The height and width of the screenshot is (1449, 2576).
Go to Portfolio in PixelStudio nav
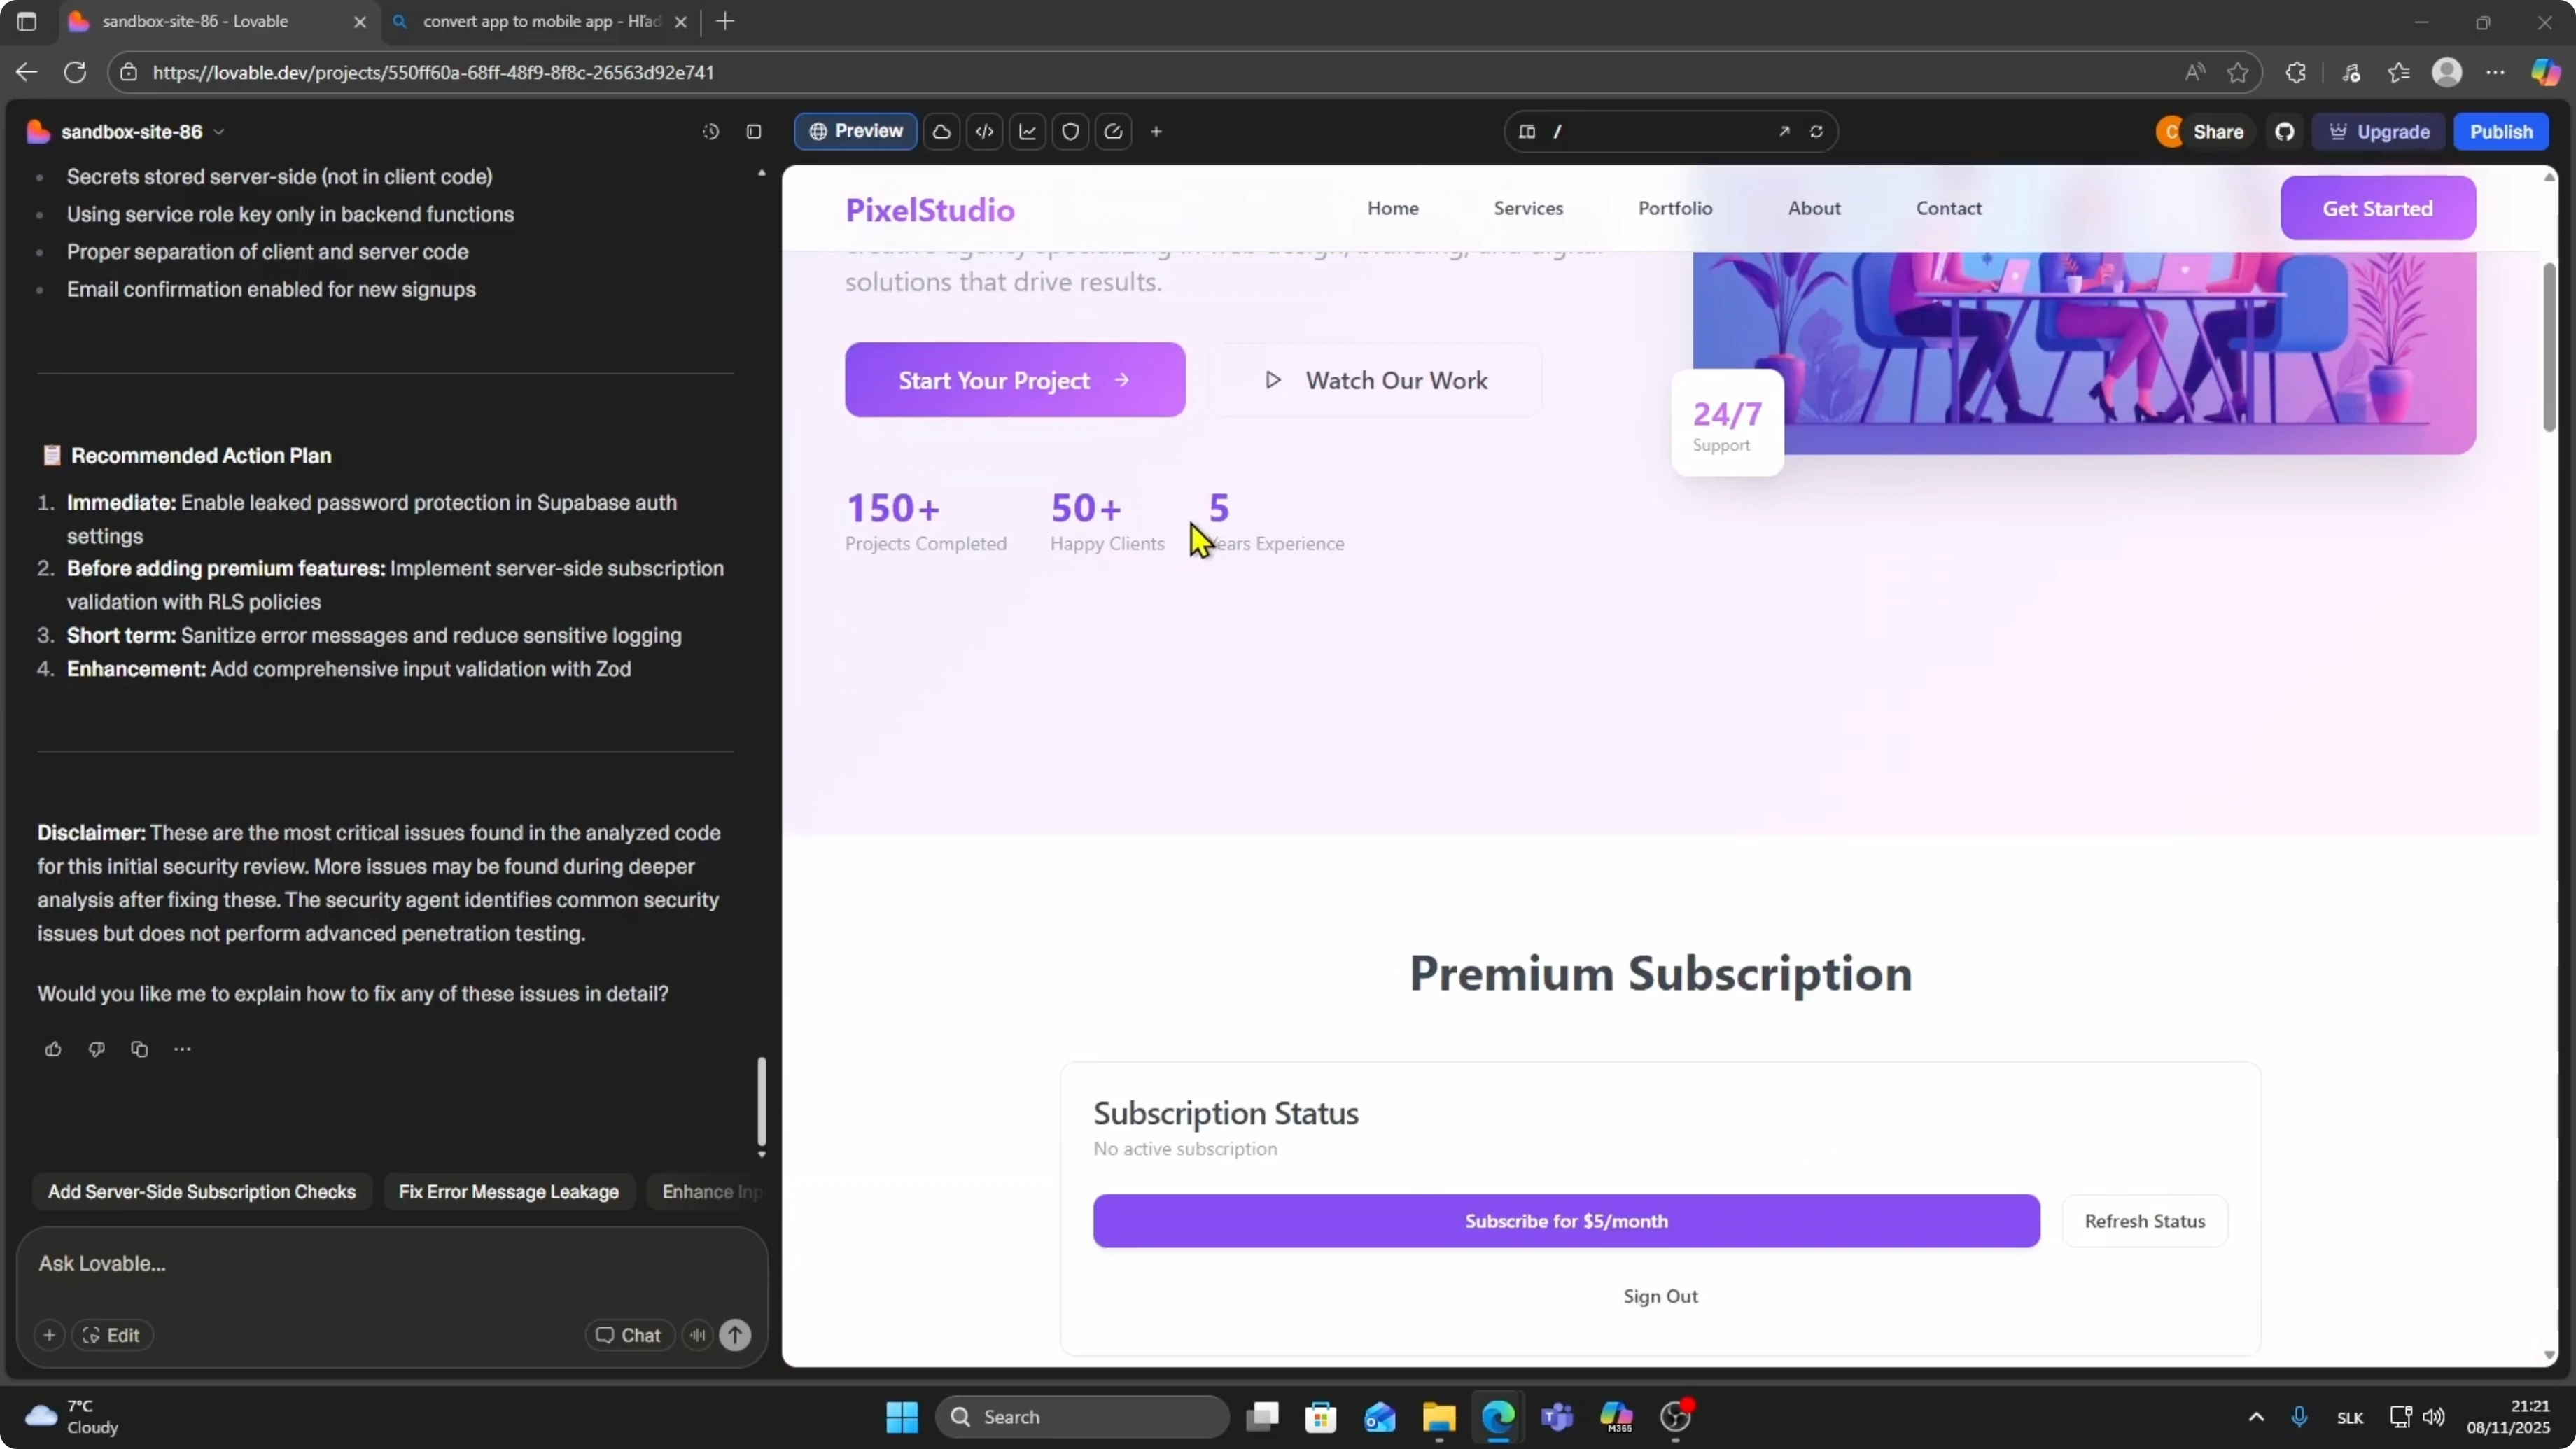tap(1675, 208)
